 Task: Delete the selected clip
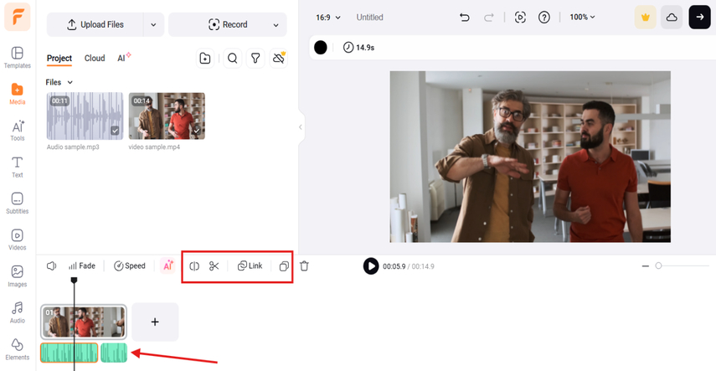(x=305, y=266)
